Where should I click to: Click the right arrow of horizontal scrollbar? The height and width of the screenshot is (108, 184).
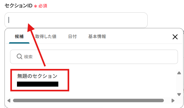173,101
